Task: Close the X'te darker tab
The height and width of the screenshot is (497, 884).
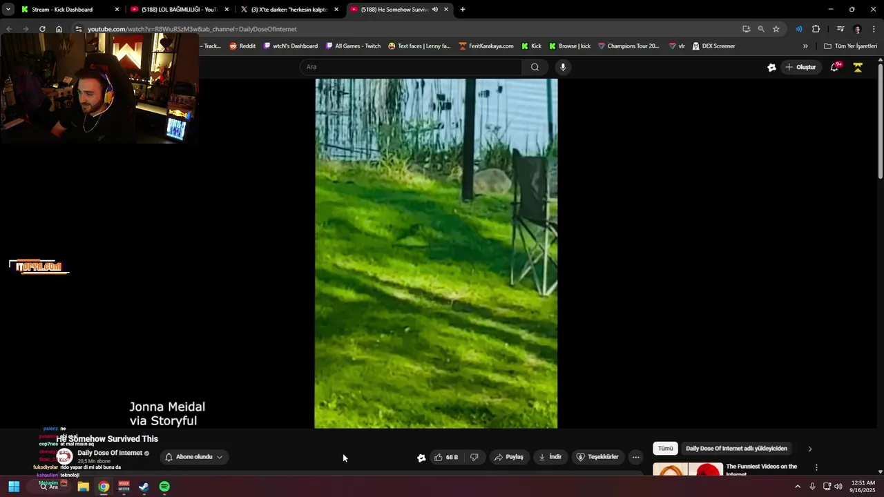Action: (336, 10)
